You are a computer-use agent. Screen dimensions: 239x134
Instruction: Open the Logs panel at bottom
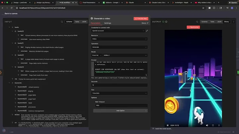point(12,132)
